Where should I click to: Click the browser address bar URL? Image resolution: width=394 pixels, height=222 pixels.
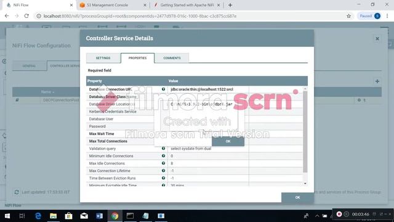(140, 16)
